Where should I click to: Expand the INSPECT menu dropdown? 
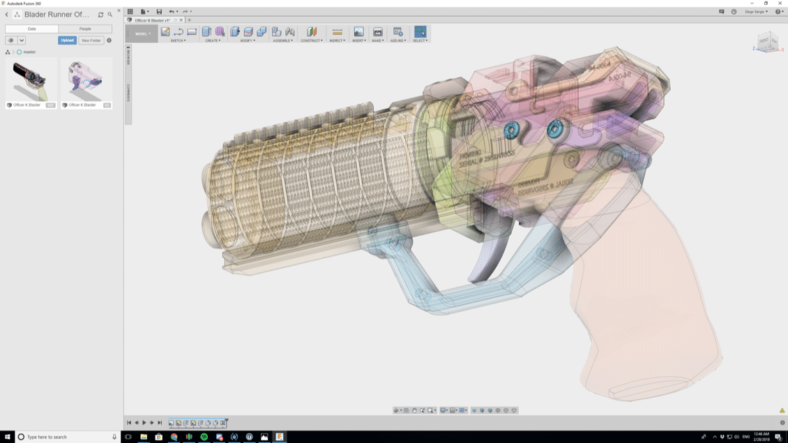pyautogui.click(x=338, y=40)
